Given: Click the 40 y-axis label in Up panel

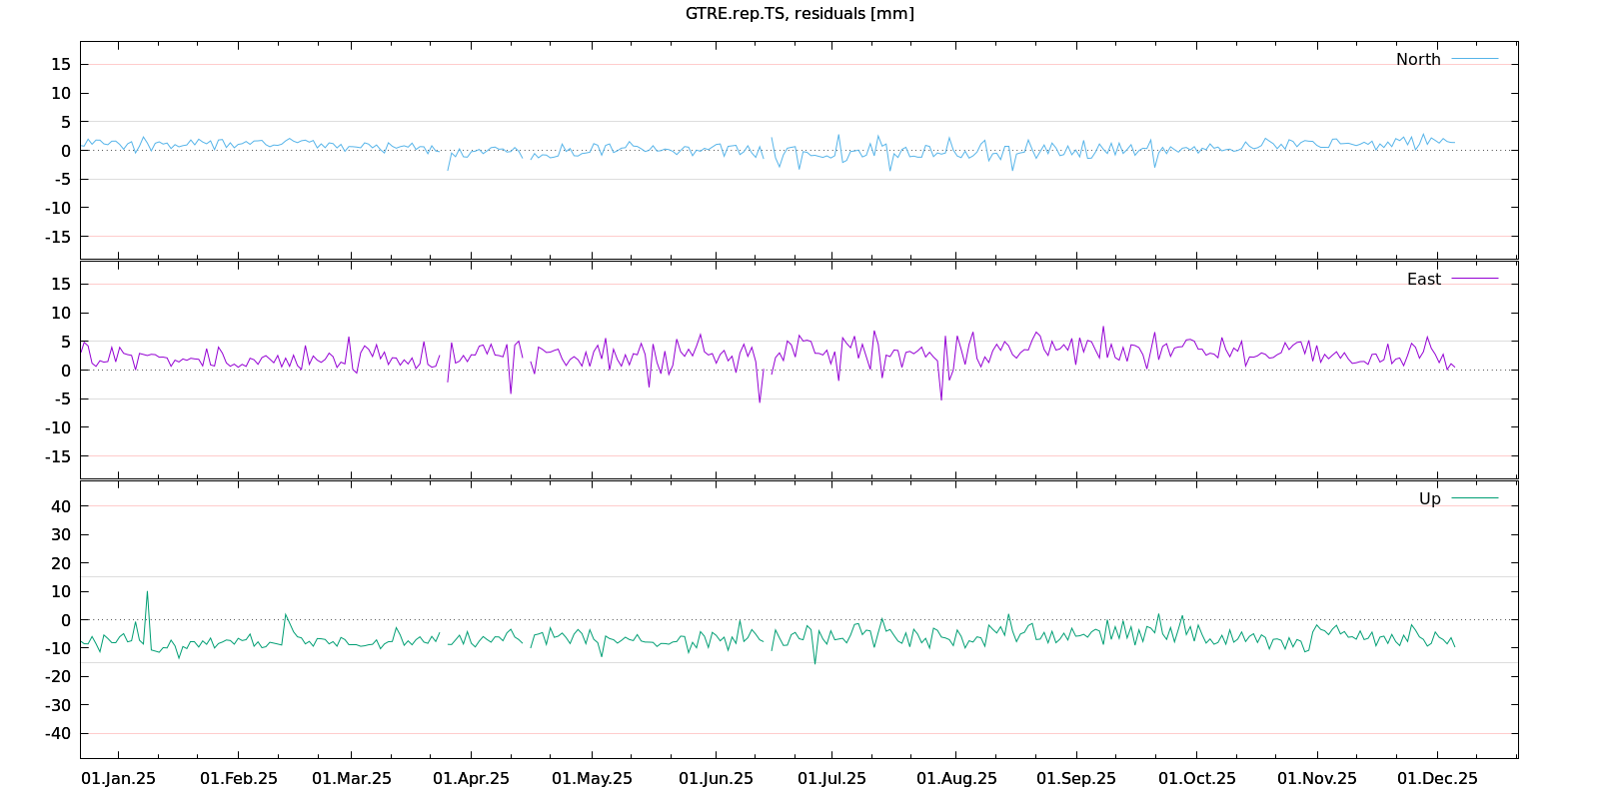Looking at the screenshot, I should [61, 506].
